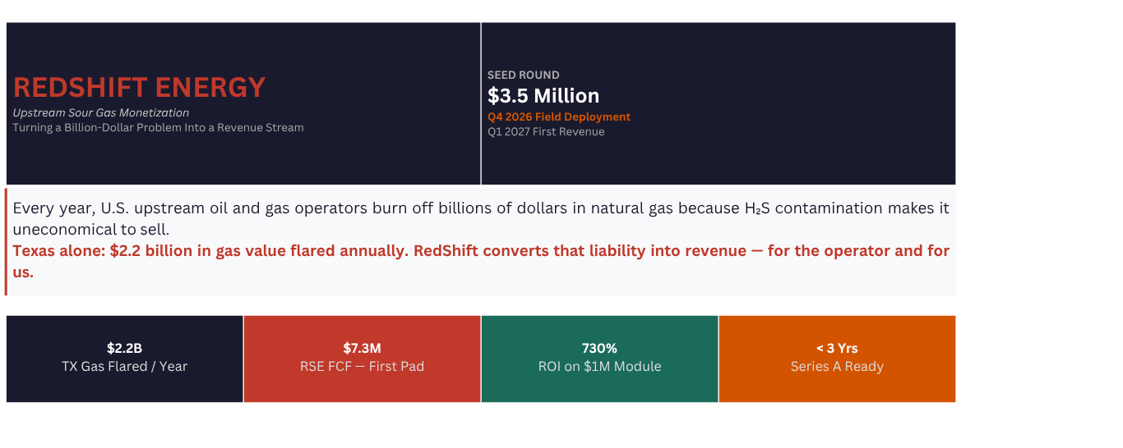This screenshot has width=1123, height=448.
Task: Click the $2.2B stat value
Action: (x=125, y=348)
